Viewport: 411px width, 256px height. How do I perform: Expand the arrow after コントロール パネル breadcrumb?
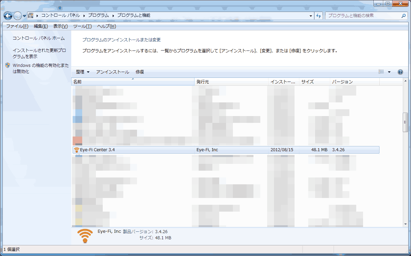(x=84, y=16)
